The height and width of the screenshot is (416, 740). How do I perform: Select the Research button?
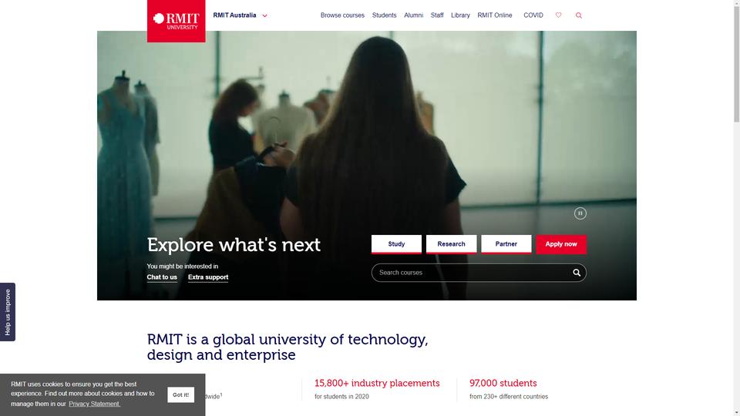pyautogui.click(x=451, y=244)
